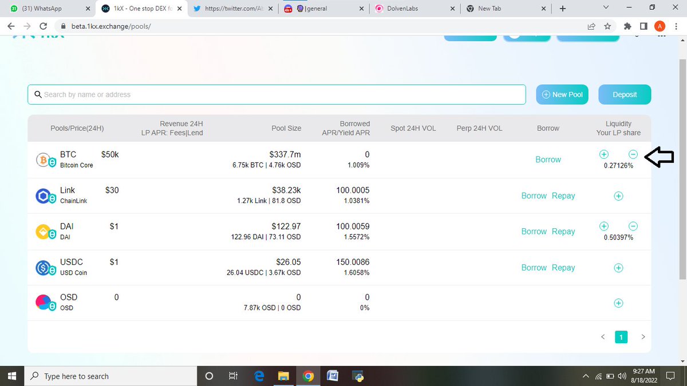Remove liquidity from the BTC pool
687x386 pixels.
633,154
